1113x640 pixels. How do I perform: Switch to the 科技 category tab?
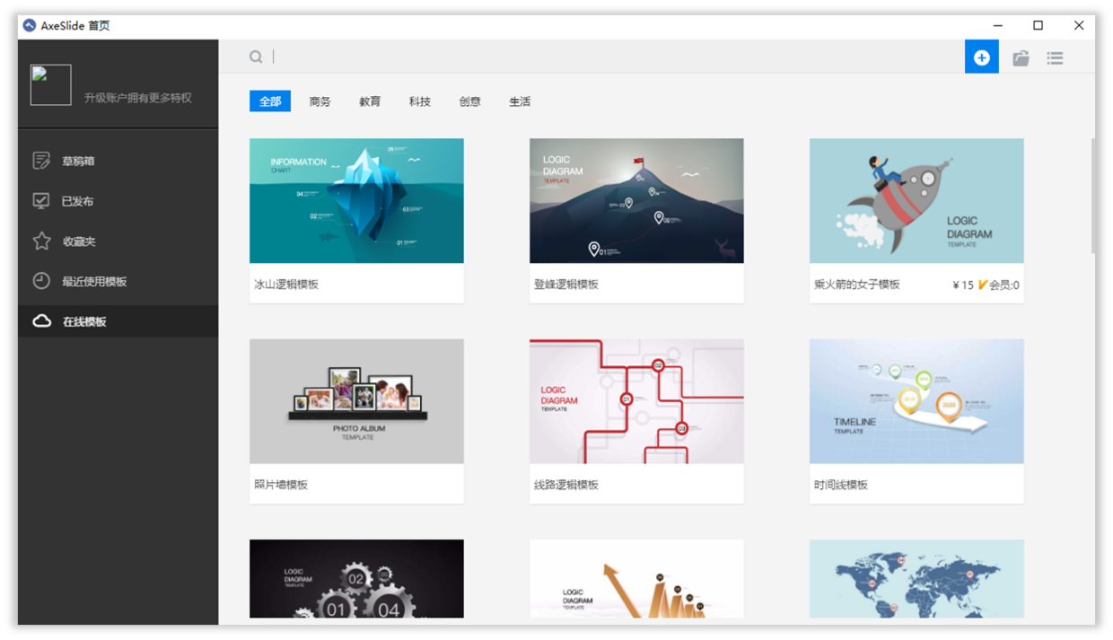[419, 101]
